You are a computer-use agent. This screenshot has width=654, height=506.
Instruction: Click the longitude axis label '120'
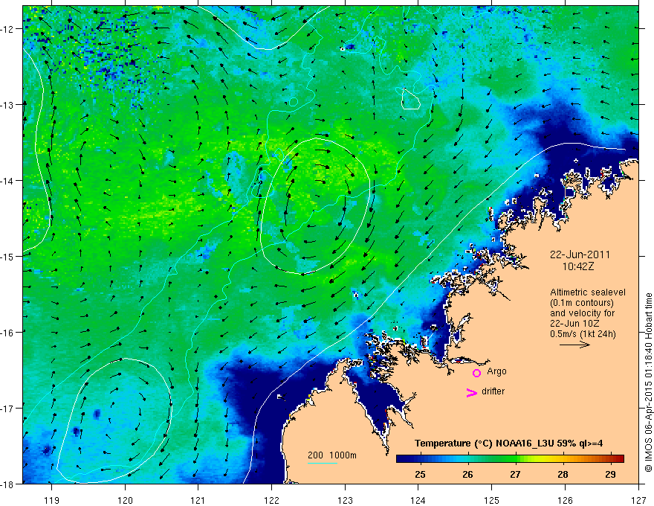pos(125,500)
